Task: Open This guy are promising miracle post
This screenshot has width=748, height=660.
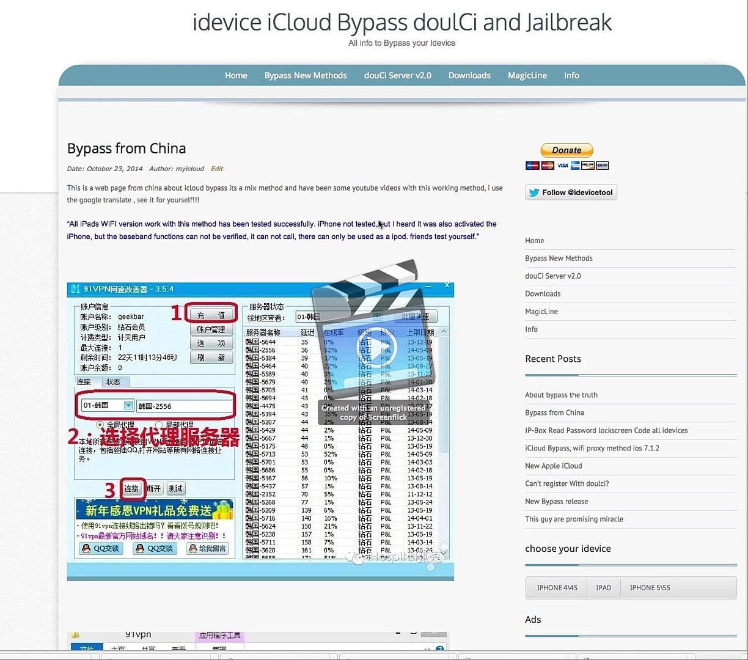Action: (x=574, y=519)
